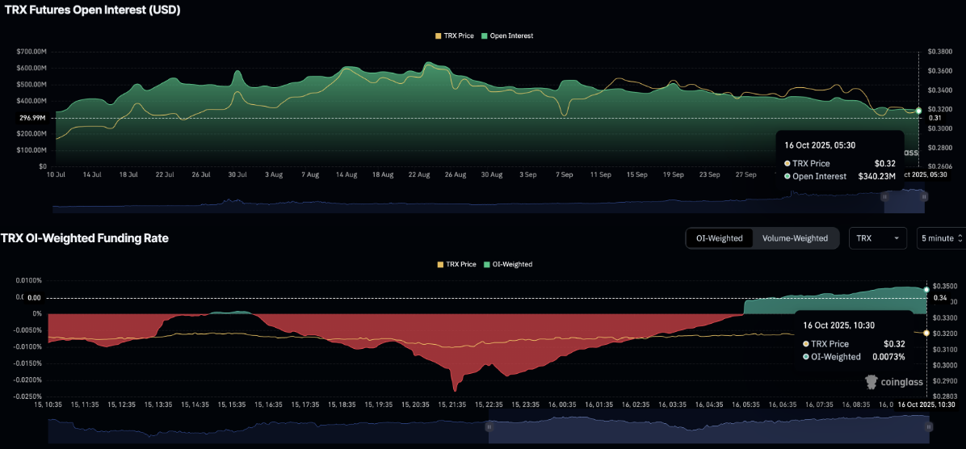Click the green Open Interest endpoint marker
The width and height of the screenshot is (966, 449).
918,111
